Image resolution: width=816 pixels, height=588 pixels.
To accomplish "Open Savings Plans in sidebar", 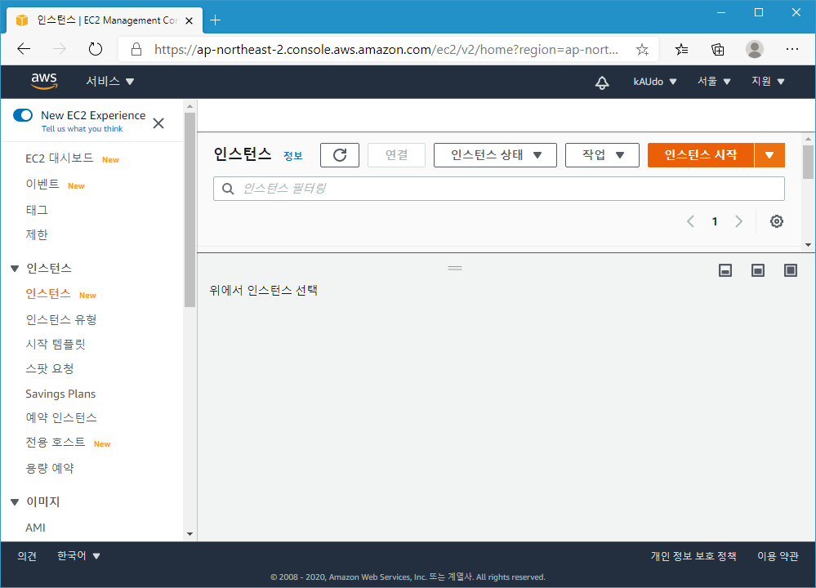I will (60, 394).
